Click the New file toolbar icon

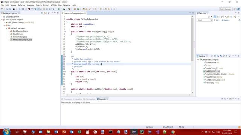tap(2, 9)
